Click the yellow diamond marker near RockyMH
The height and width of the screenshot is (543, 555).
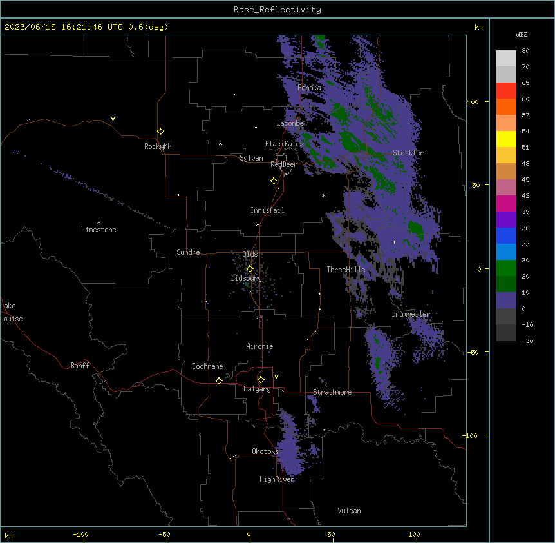coord(161,132)
